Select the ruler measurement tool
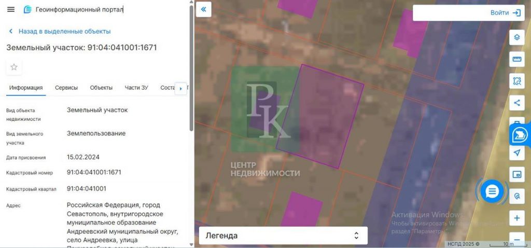This screenshot has width=531, height=248. tap(516, 59)
